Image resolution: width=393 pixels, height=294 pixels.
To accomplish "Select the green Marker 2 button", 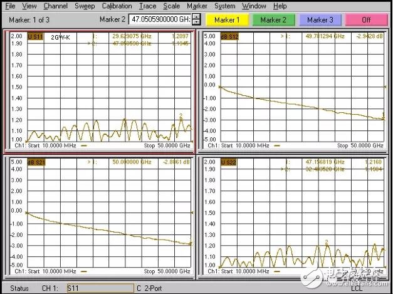I will click(275, 20).
